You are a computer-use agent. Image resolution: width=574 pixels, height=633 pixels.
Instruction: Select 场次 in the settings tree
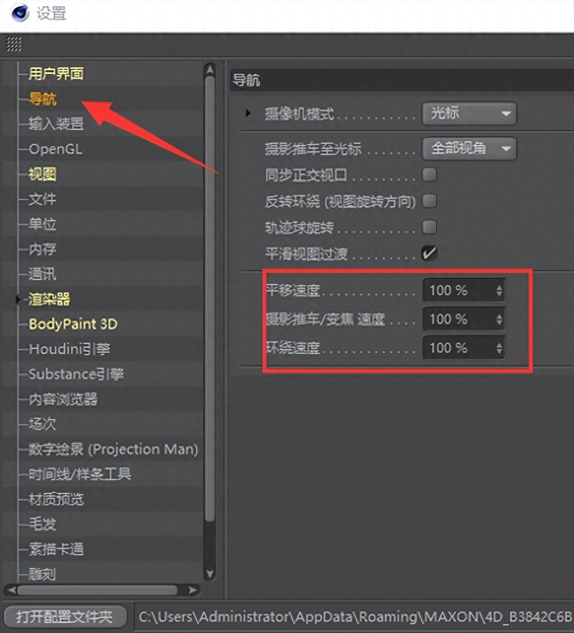(x=42, y=424)
